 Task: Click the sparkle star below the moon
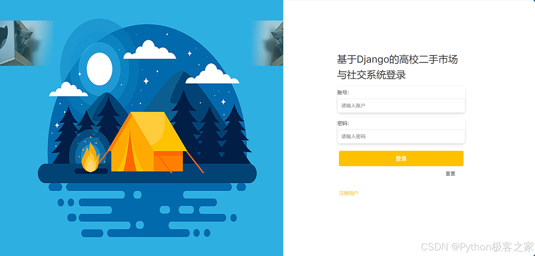pyautogui.click(x=146, y=81)
